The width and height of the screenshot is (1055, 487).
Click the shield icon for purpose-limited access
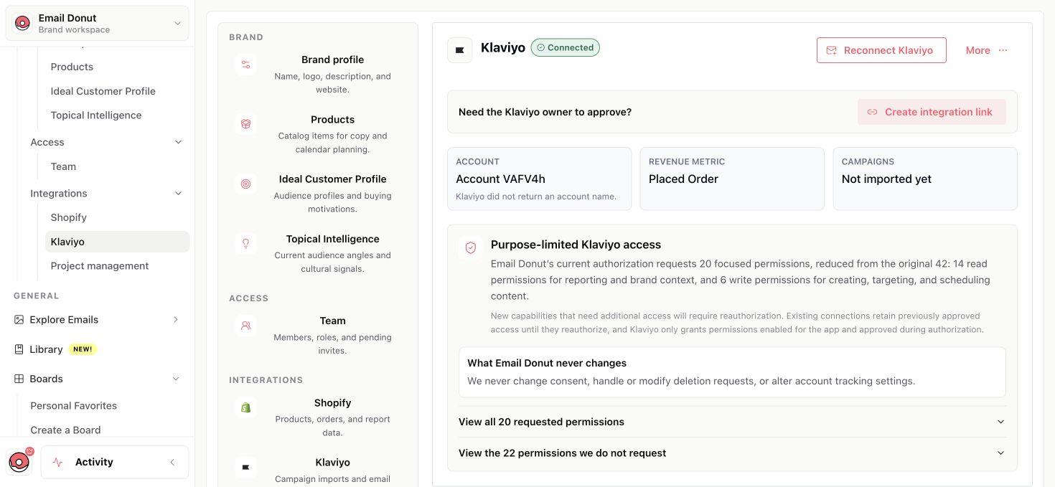[471, 247]
